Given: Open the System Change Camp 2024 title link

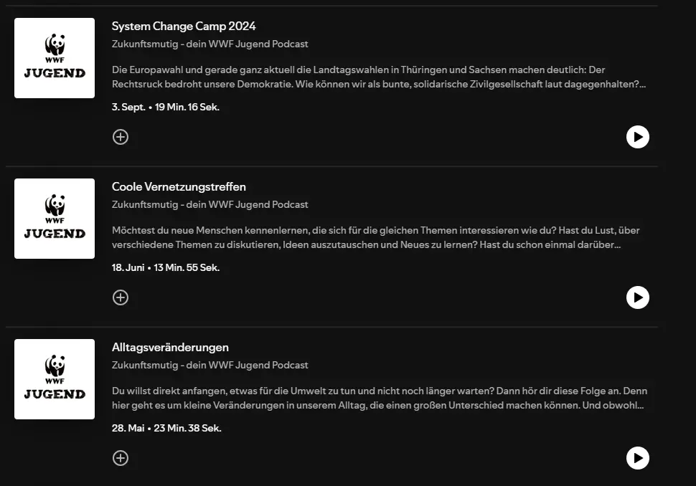Looking at the screenshot, I should click(184, 26).
